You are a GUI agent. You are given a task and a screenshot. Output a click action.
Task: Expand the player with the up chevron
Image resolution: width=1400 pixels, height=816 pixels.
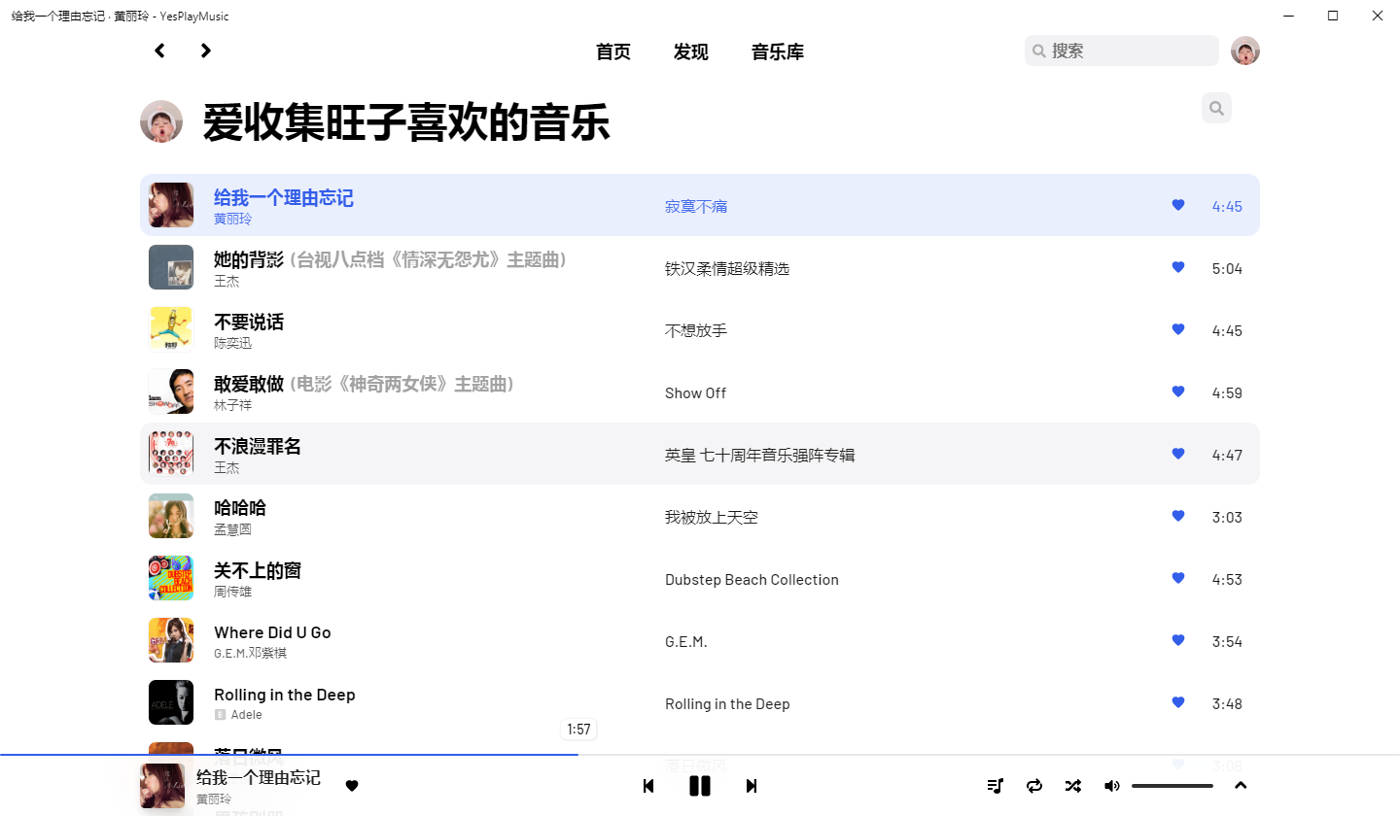pyautogui.click(x=1241, y=786)
